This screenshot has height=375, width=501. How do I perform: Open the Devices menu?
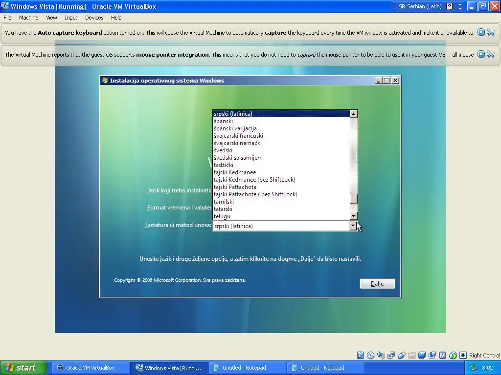94,18
